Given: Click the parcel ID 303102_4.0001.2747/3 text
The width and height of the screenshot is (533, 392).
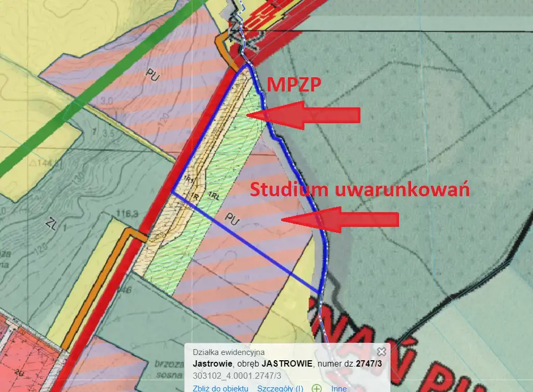Looking at the screenshot, I should 237,376.
